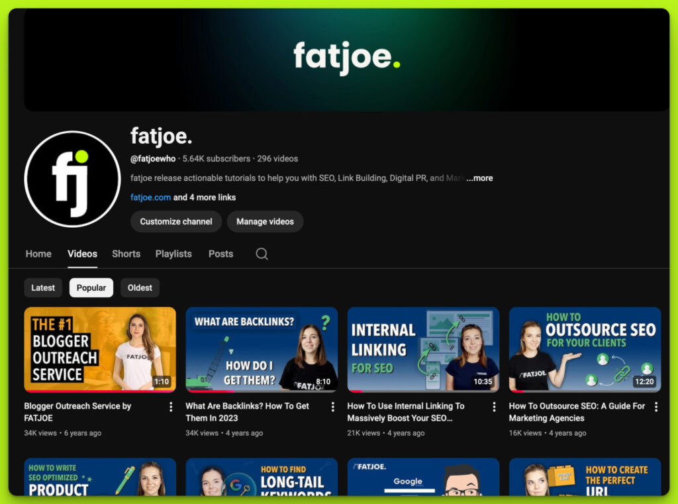Open the channel search icon

tap(262, 254)
